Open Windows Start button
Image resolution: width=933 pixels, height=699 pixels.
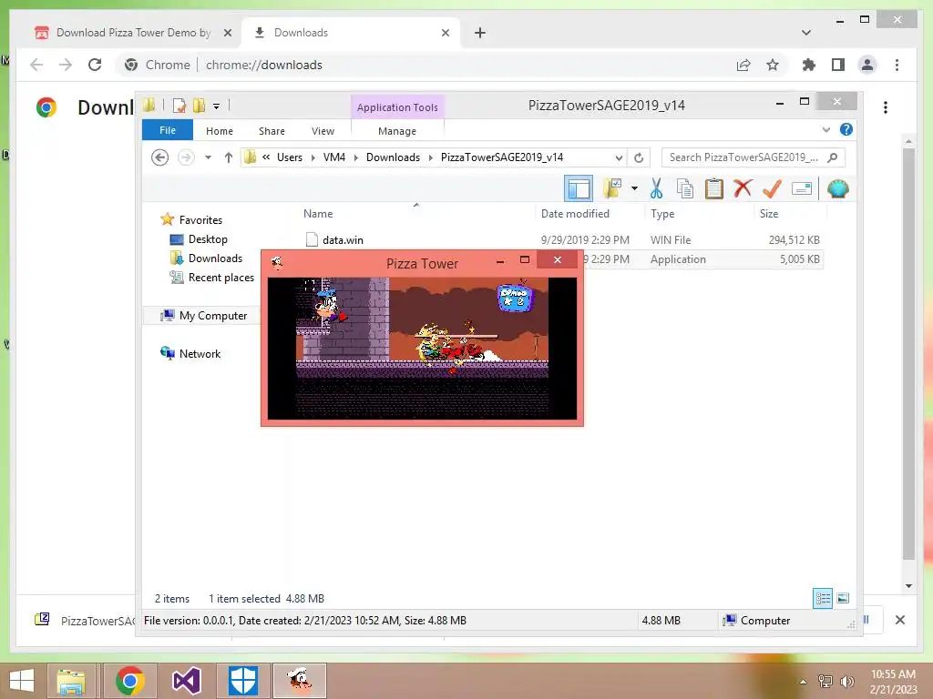22,681
